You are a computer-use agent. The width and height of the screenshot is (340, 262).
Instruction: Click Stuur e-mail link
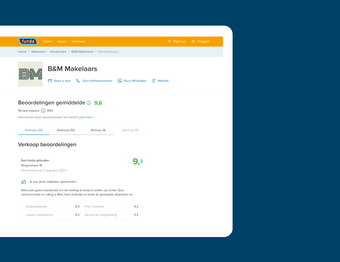pos(62,81)
